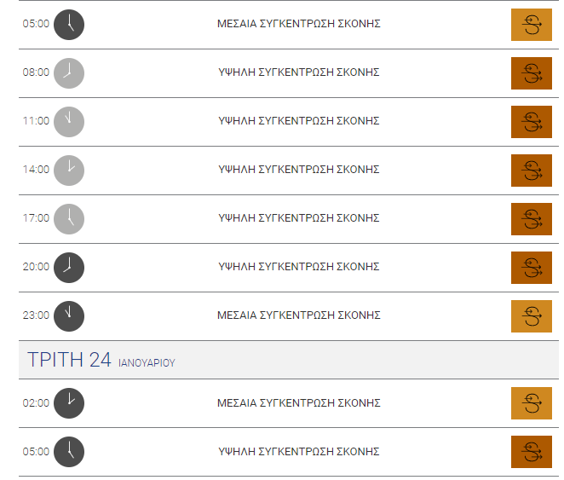Click the dust icon at 20:00
This screenshot has width=564, height=480.
(532, 268)
